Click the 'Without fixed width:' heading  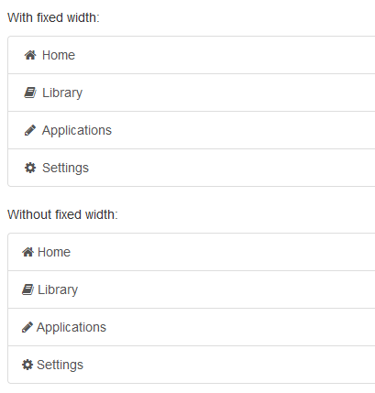click(62, 214)
